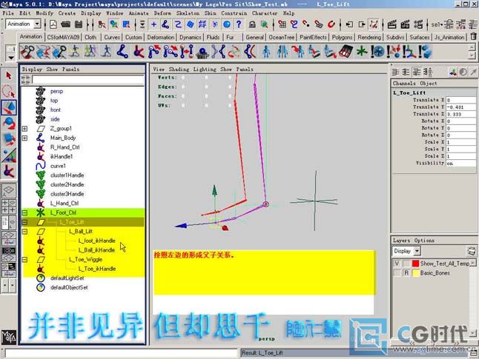Image resolution: width=479 pixels, height=359 pixels.
Task: Open the Object menu in Channel Box
Action: point(429,83)
